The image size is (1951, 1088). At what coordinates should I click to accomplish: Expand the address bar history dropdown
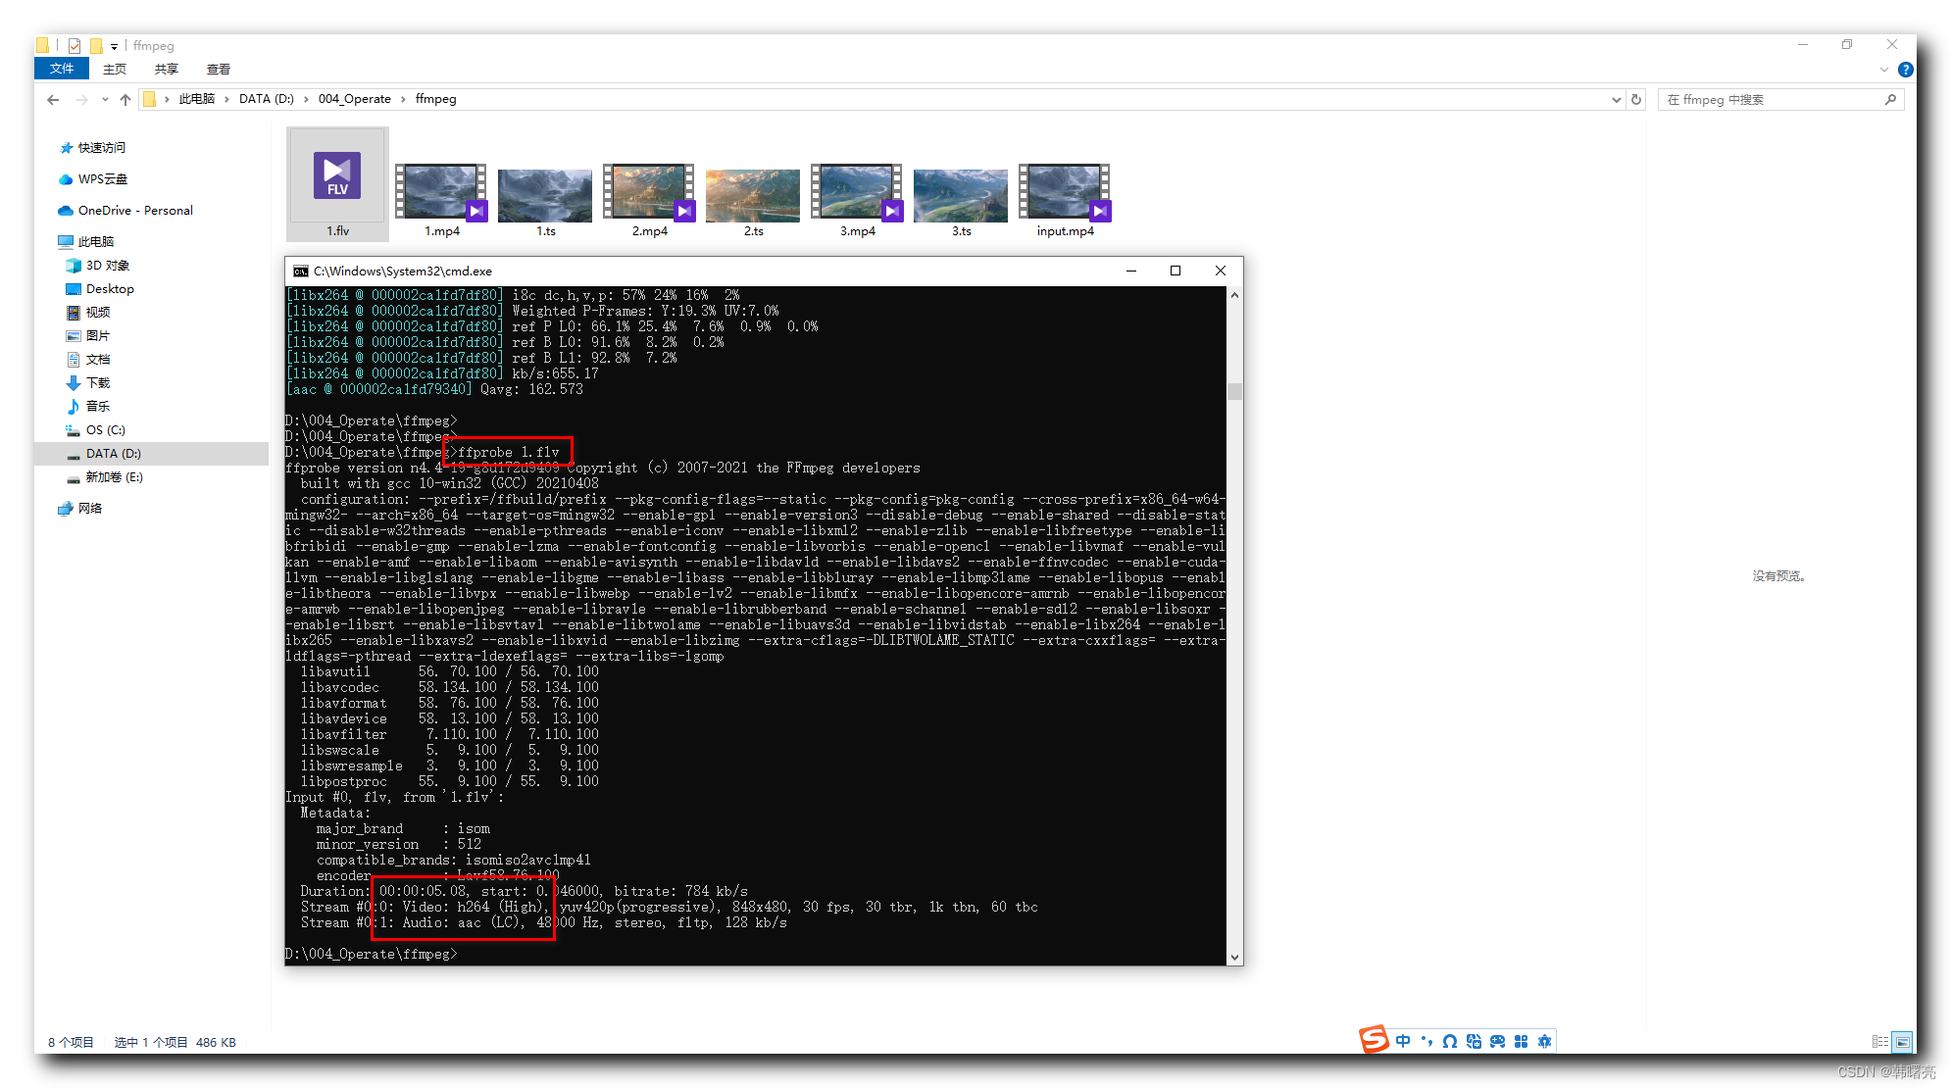click(x=1616, y=99)
